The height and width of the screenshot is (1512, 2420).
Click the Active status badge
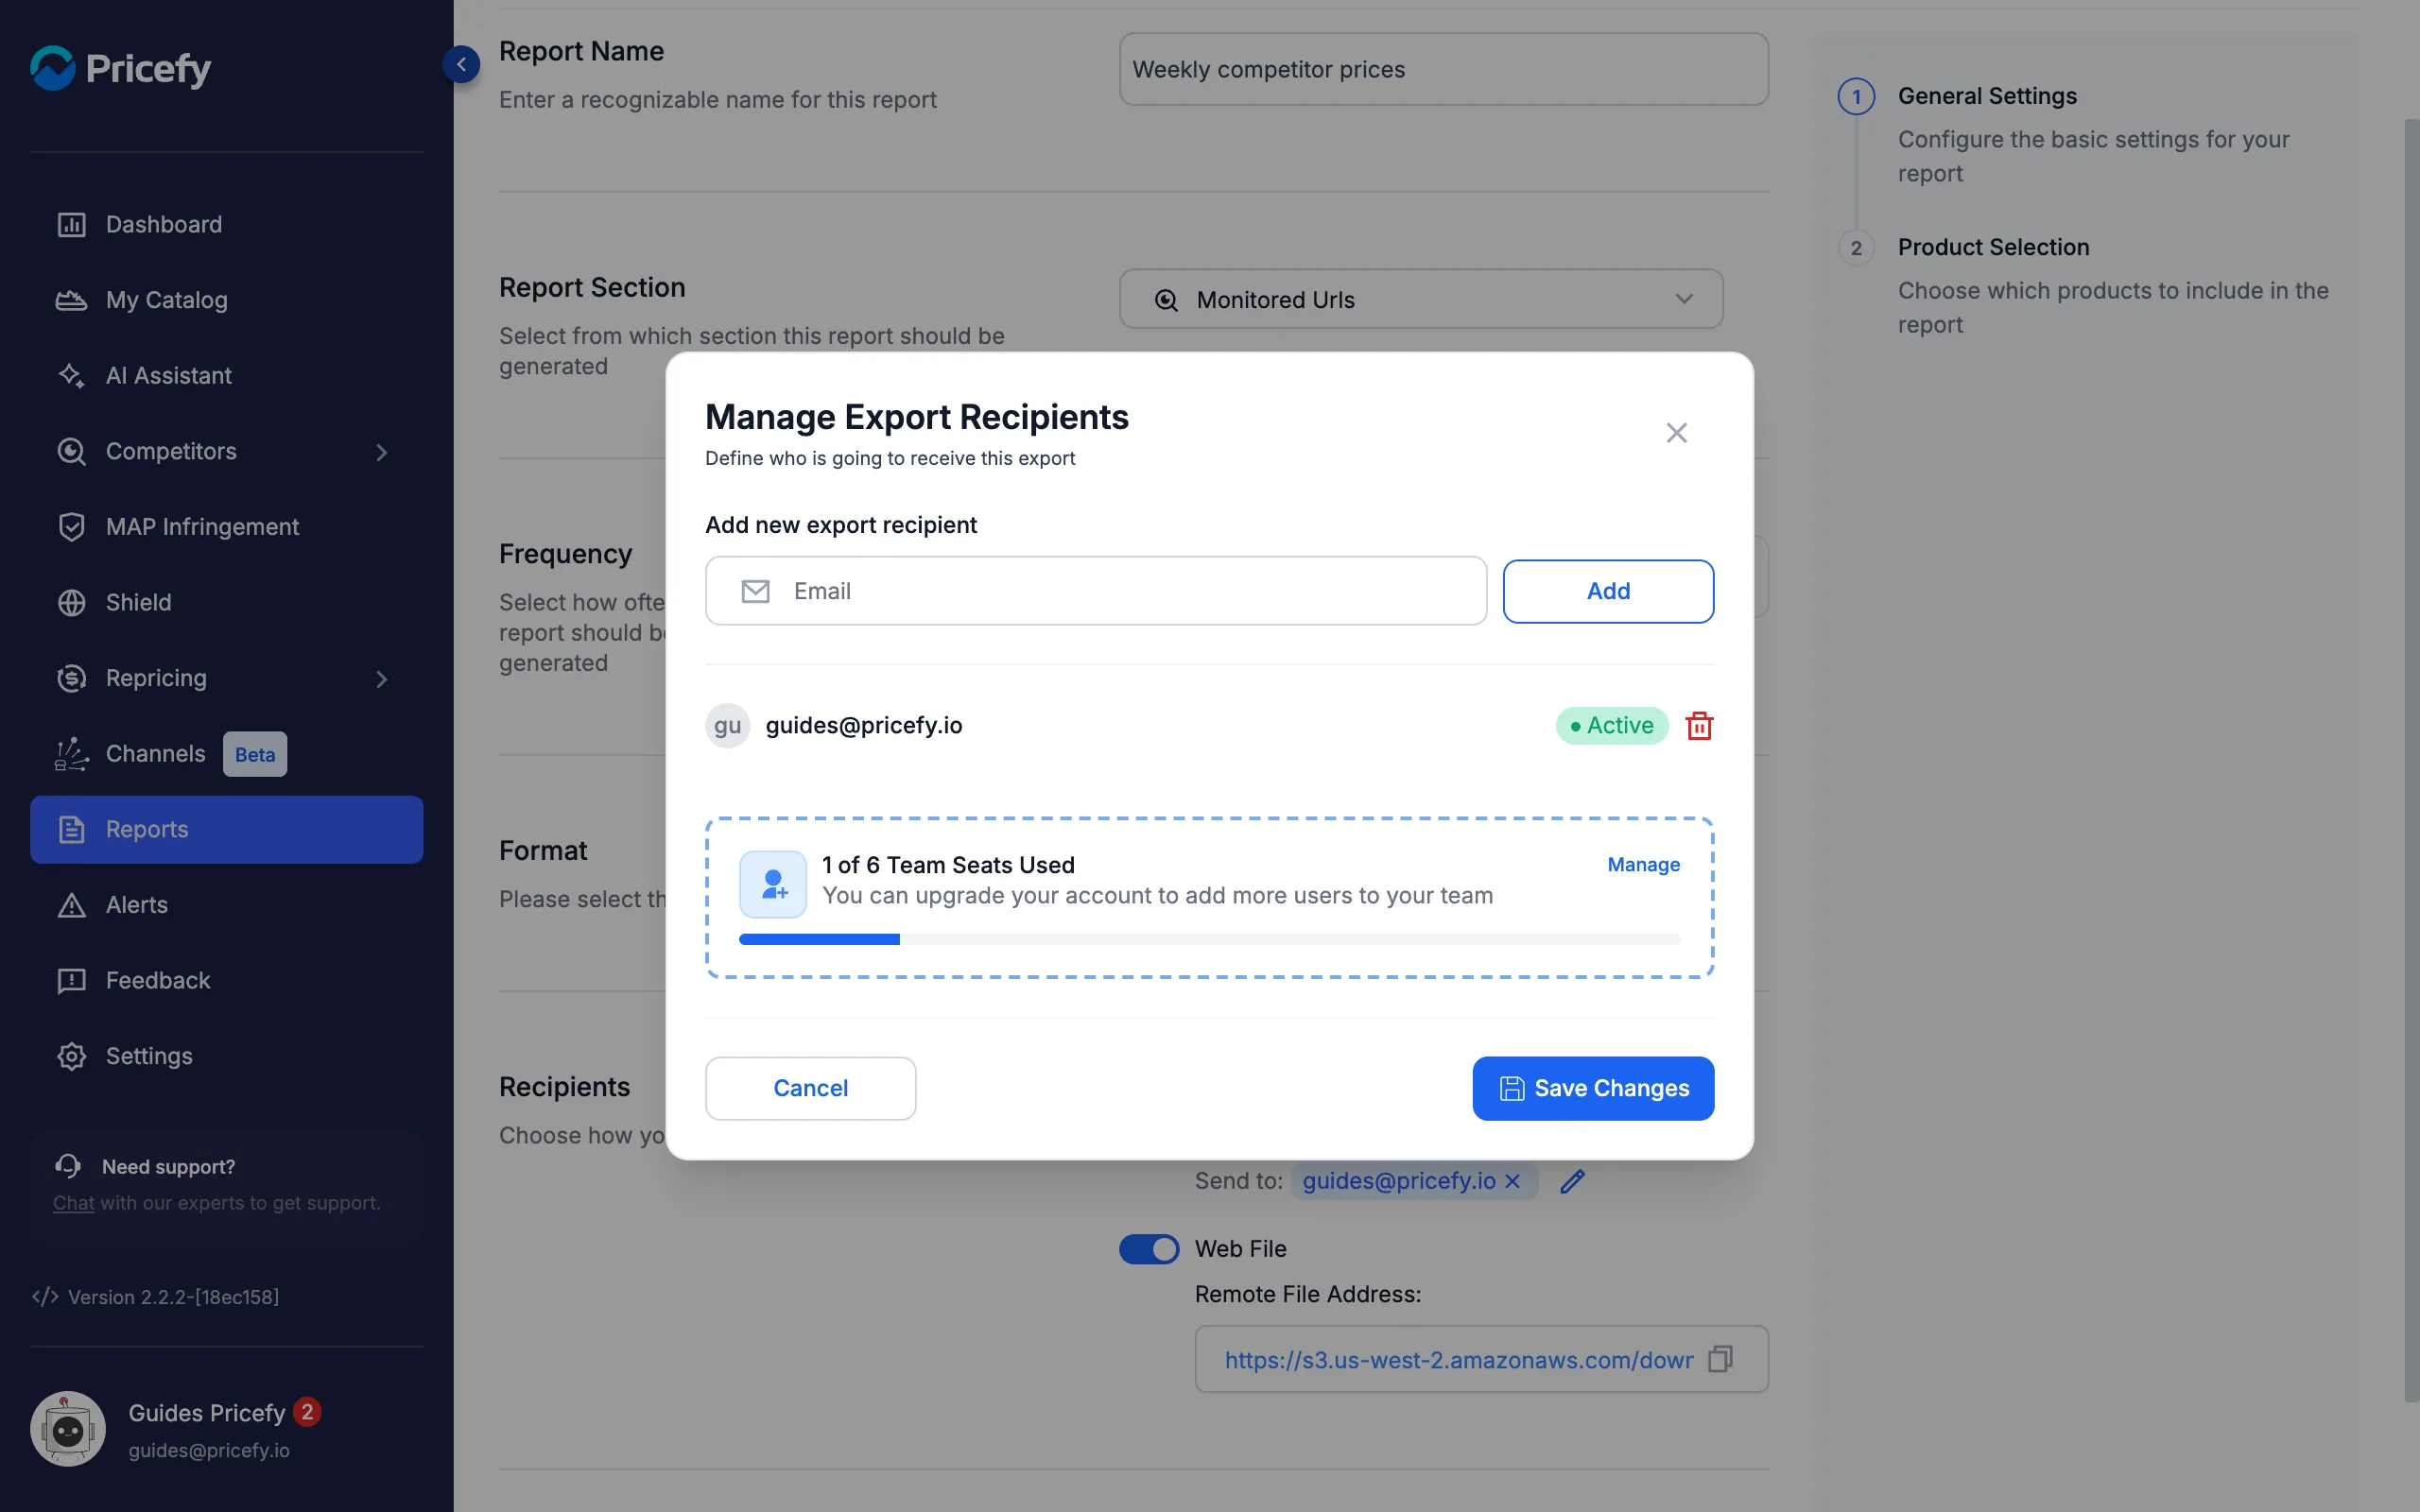pos(1612,725)
